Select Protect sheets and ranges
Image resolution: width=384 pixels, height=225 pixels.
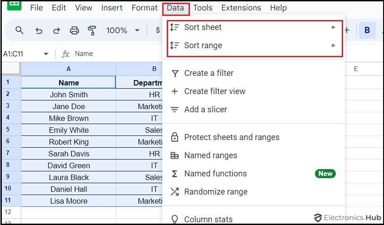pyautogui.click(x=254, y=137)
